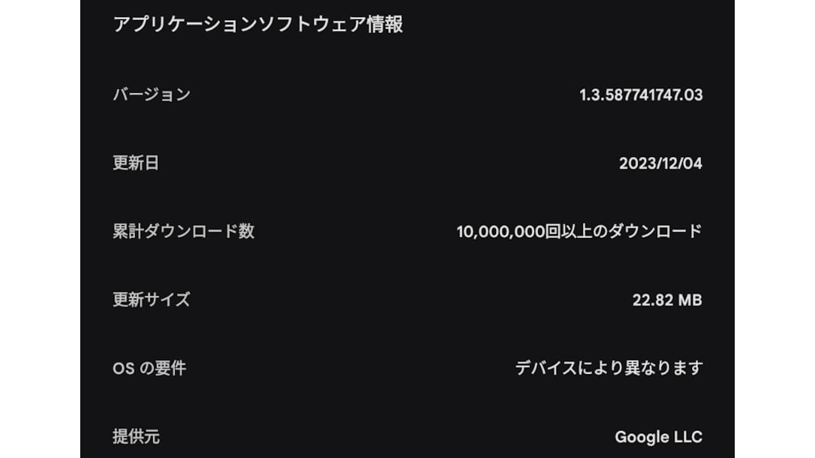The height and width of the screenshot is (458, 815).
Task: Open the Google LLC provider link
Action: [658, 437]
